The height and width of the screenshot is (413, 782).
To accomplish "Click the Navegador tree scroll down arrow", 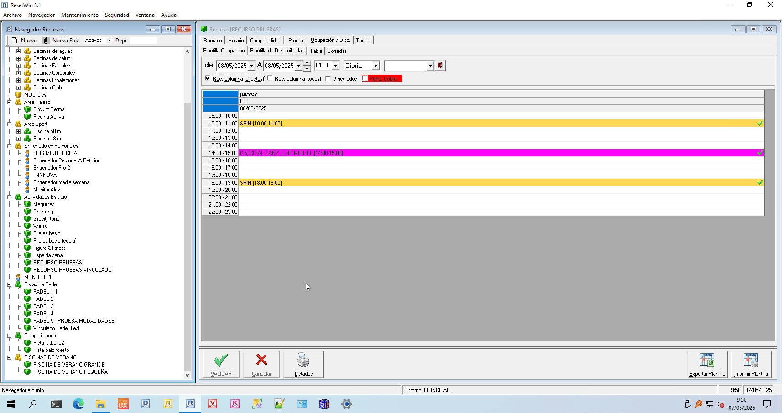I will pyautogui.click(x=187, y=375).
